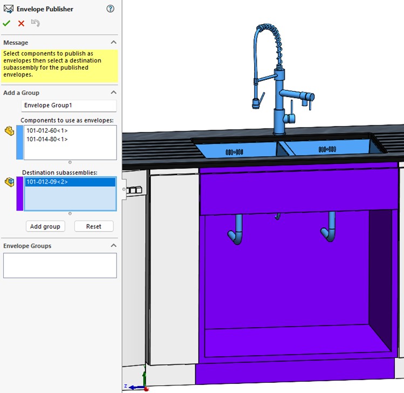Screen dimensions: 404x393
Task: Select component 101-014-80<1> in list
Action: click(47, 139)
